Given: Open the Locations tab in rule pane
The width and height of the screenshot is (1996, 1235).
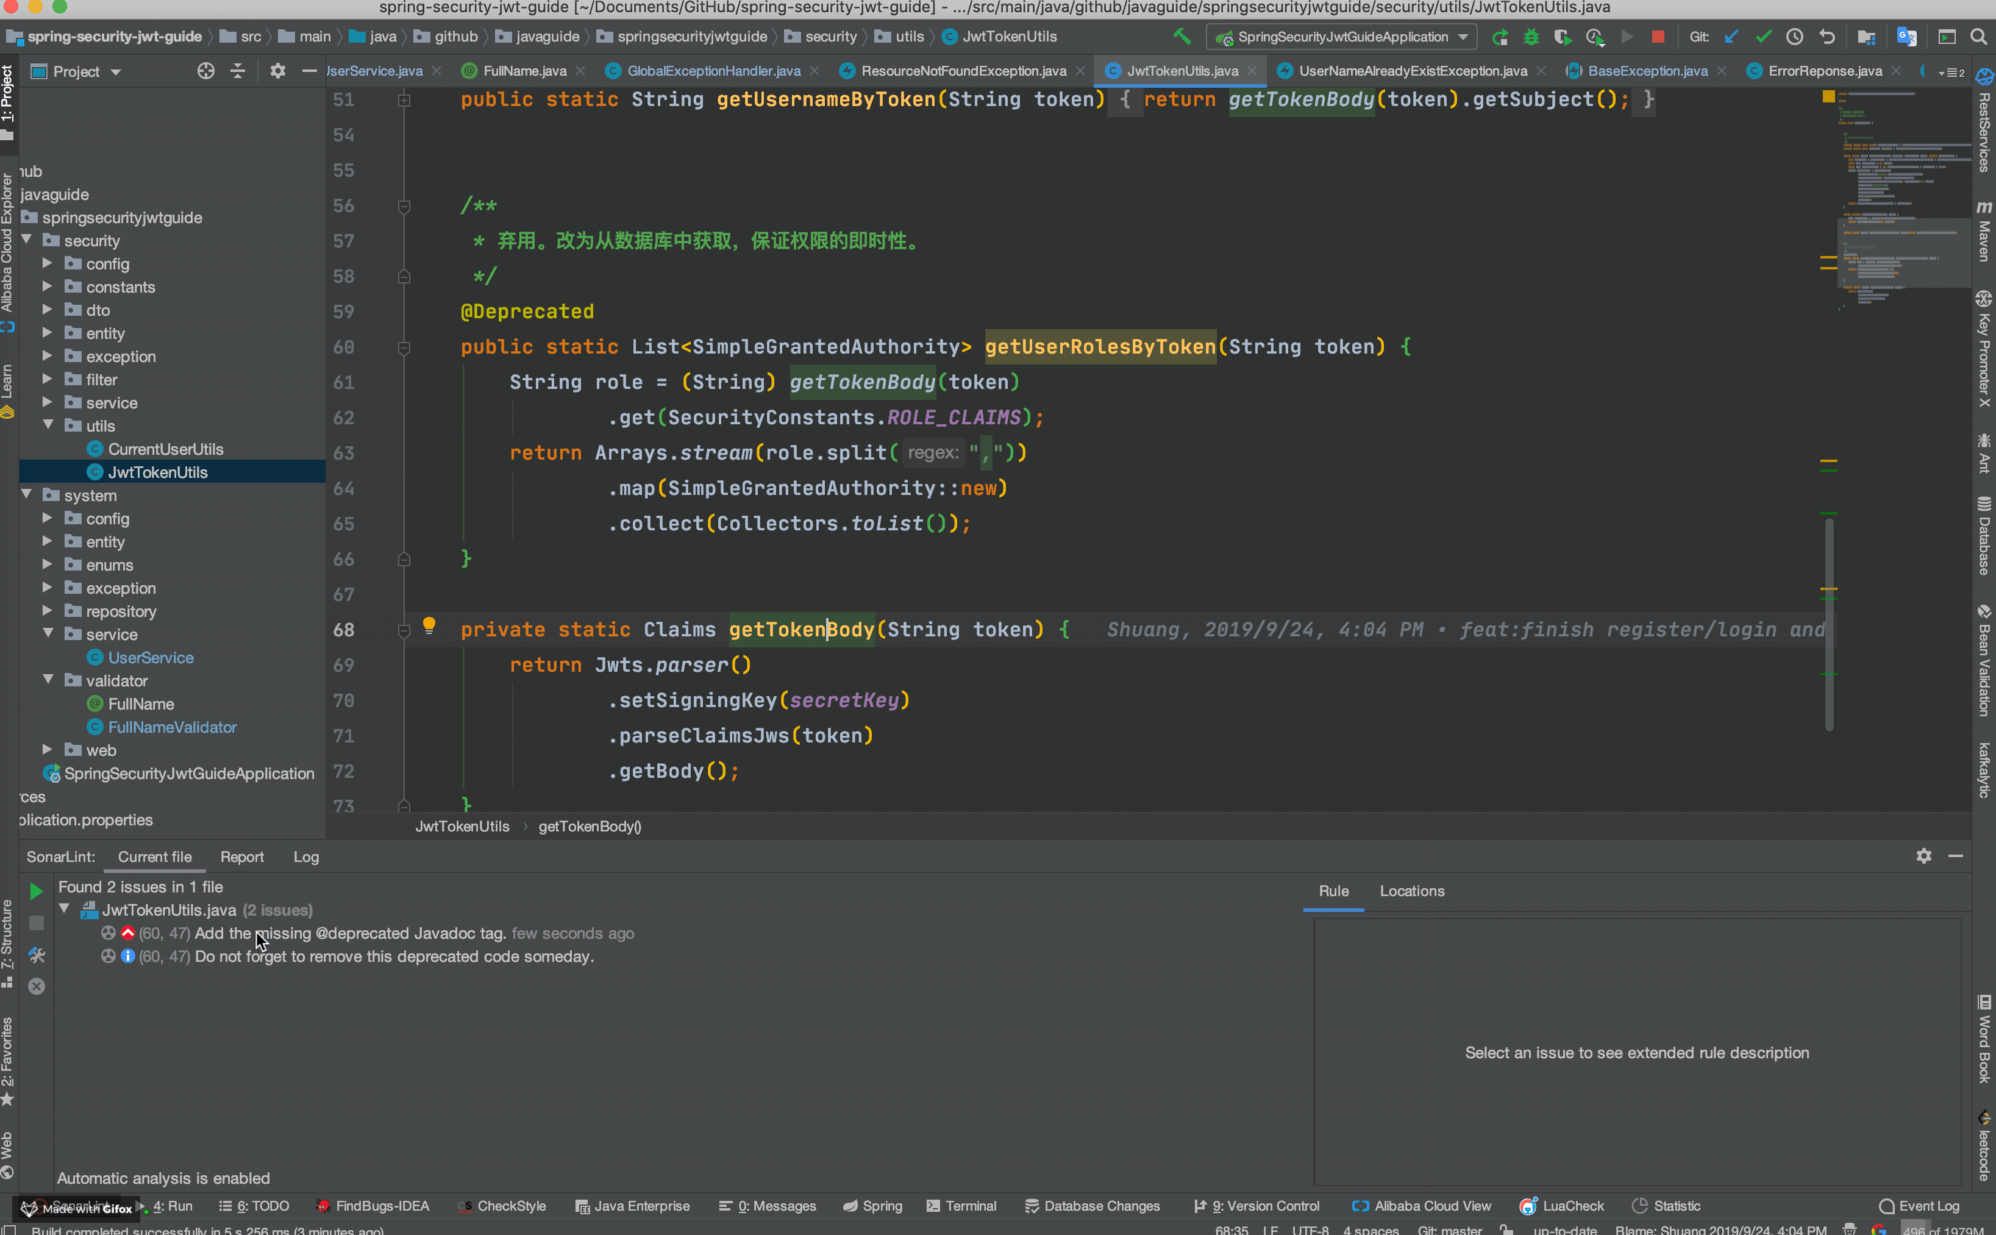Looking at the screenshot, I should coord(1411,891).
